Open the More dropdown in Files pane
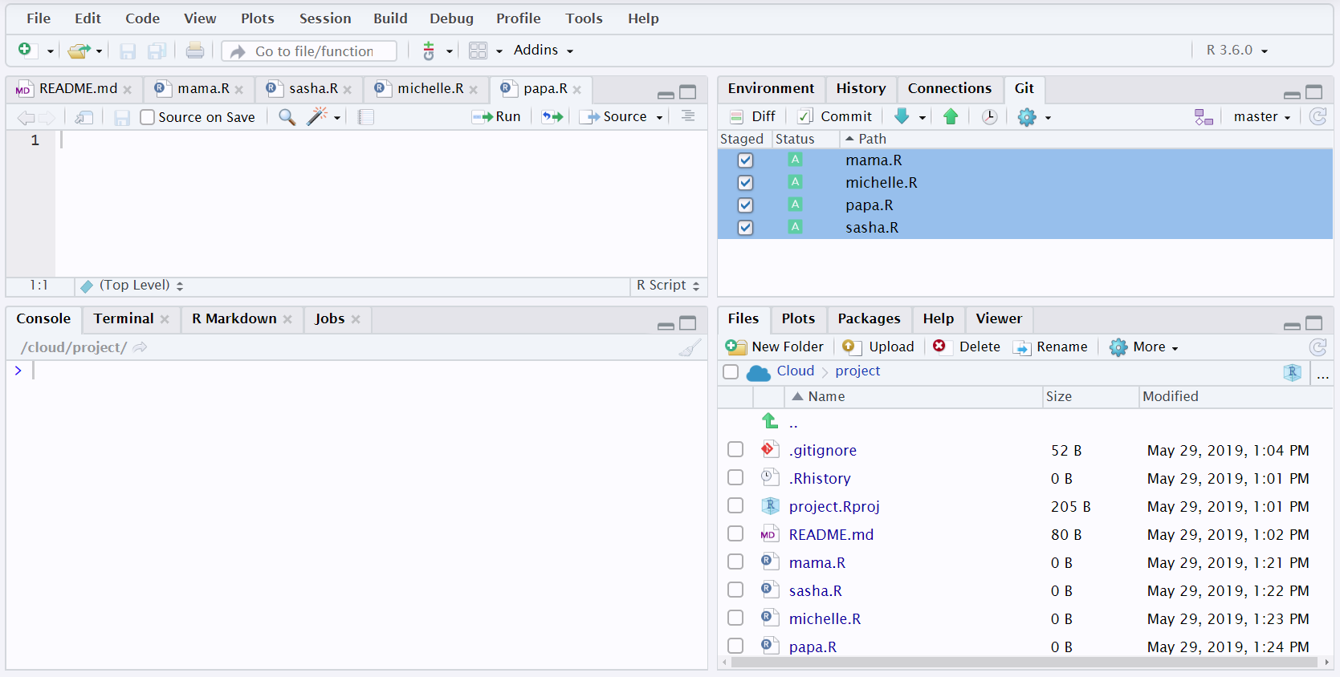 tap(1144, 347)
